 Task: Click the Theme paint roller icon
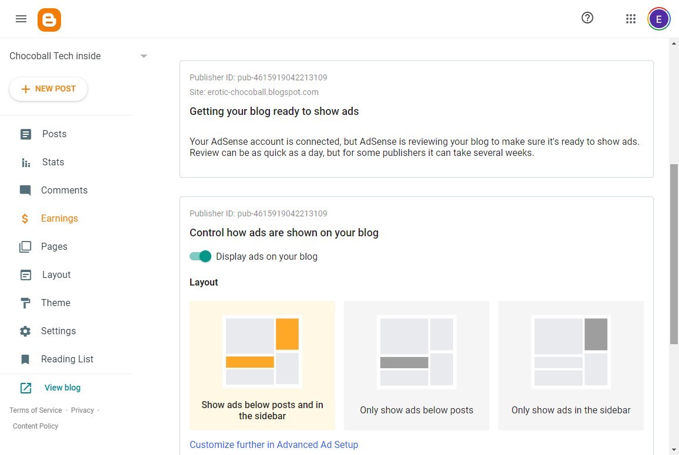coord(25,303)
